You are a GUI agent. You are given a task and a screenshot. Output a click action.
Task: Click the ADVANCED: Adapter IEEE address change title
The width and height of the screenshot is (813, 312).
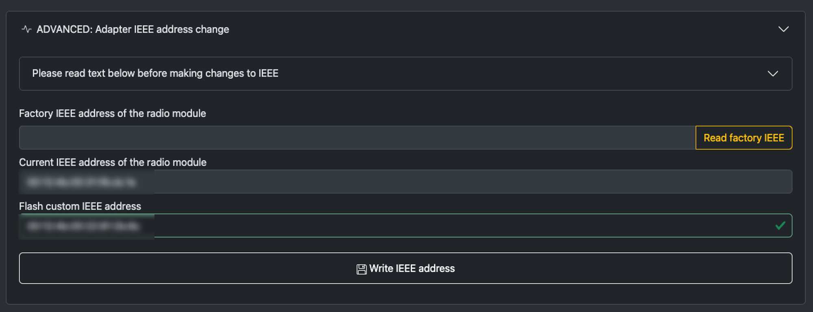(133, 29)
